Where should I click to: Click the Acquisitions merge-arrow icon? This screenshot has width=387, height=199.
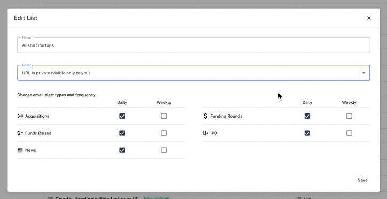(x=20, y=116)
